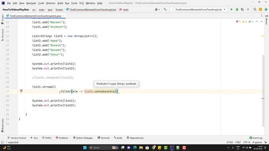This screenshot has width=269, height=151.
Task: Open the Run tool window
Action: coord(34,138)
